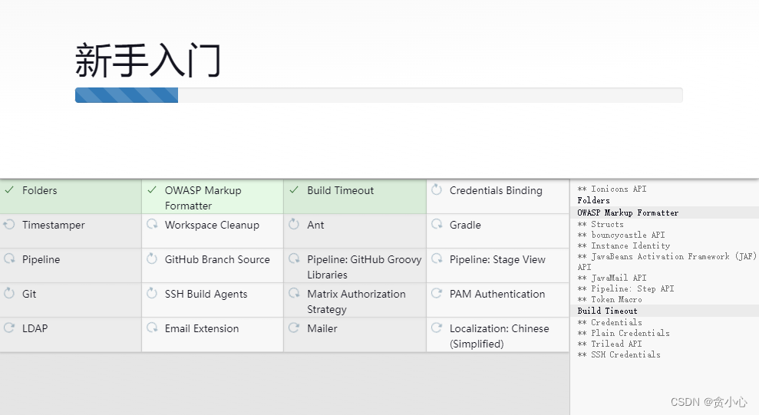Select the SSH Build Agents plugin entry
Image resolution: width=759 pixels, height=415 pixels.
pos(213,301)
